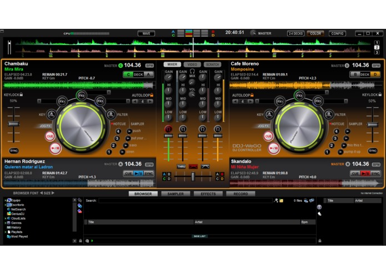Toggle headphone cue on fourth mixer channel
Viewport: 386px width, 274px height.
(x=218, y=129)
